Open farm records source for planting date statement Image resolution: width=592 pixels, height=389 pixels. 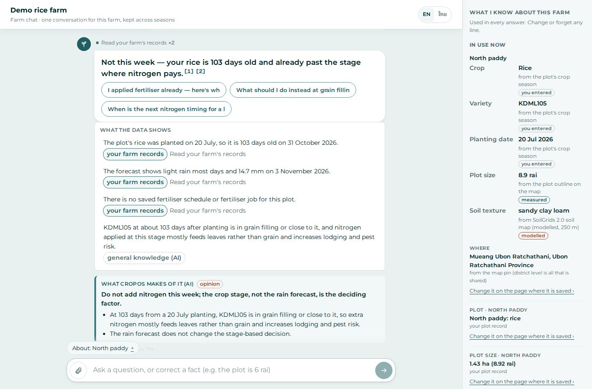pos(135,154)
